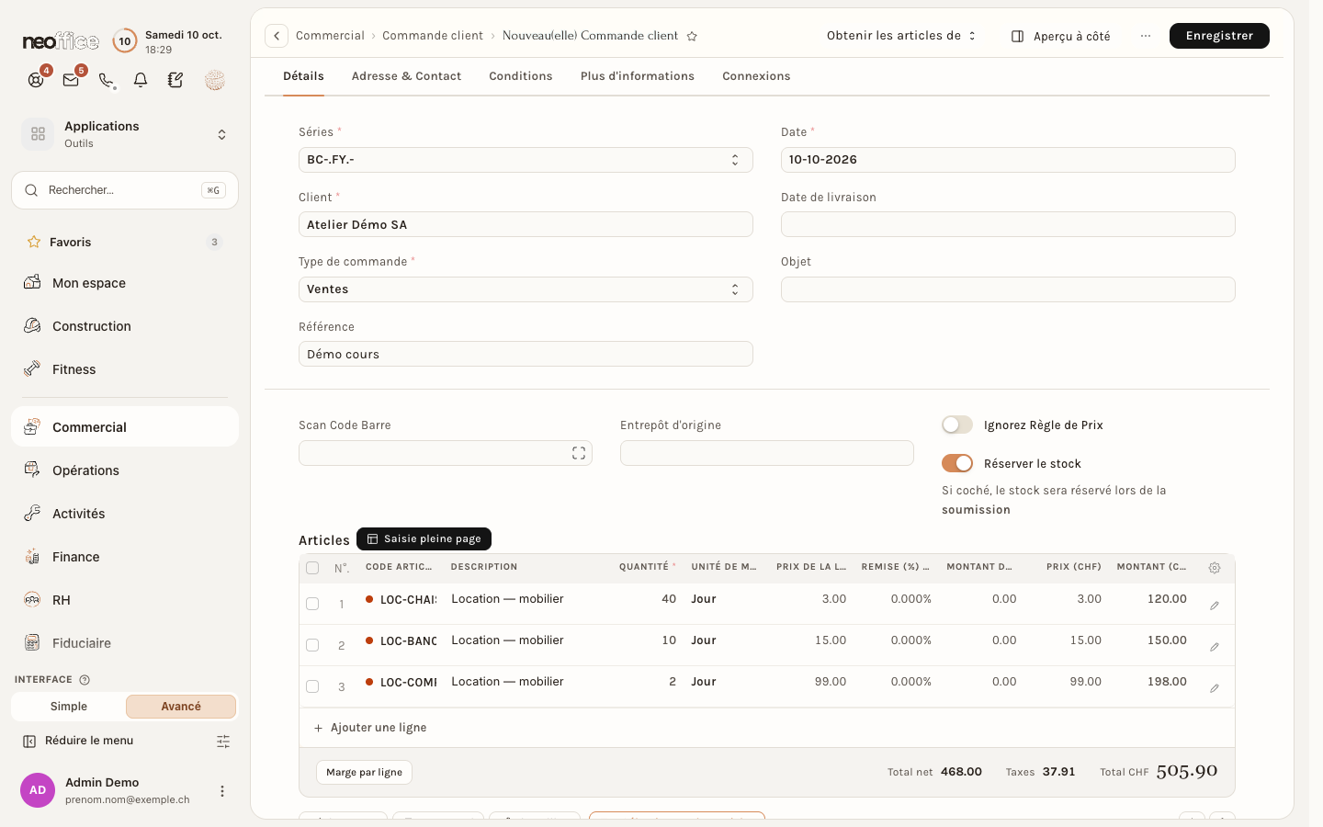Show the Interface help info icon

pyautogui.click(x=85, y=680)
